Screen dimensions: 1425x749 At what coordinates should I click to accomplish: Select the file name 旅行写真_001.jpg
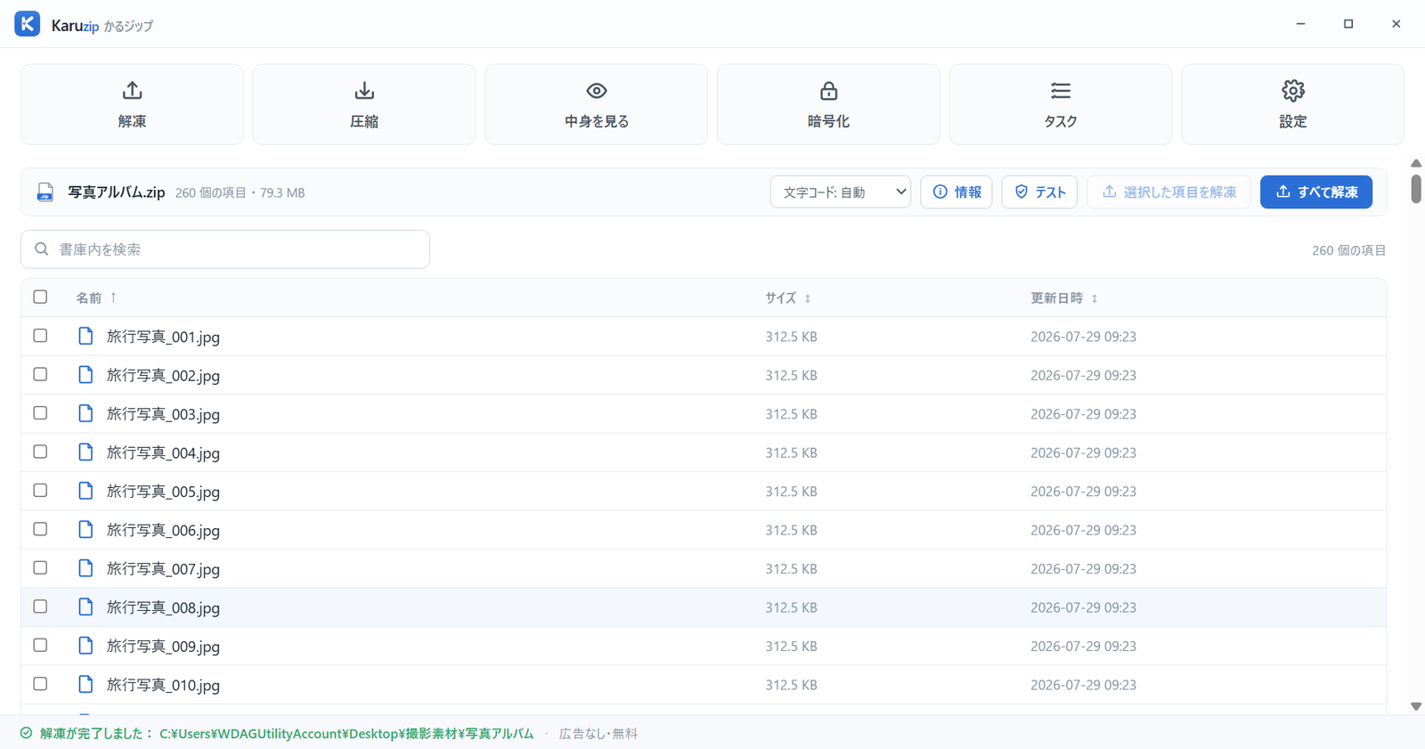click(163, 337)
